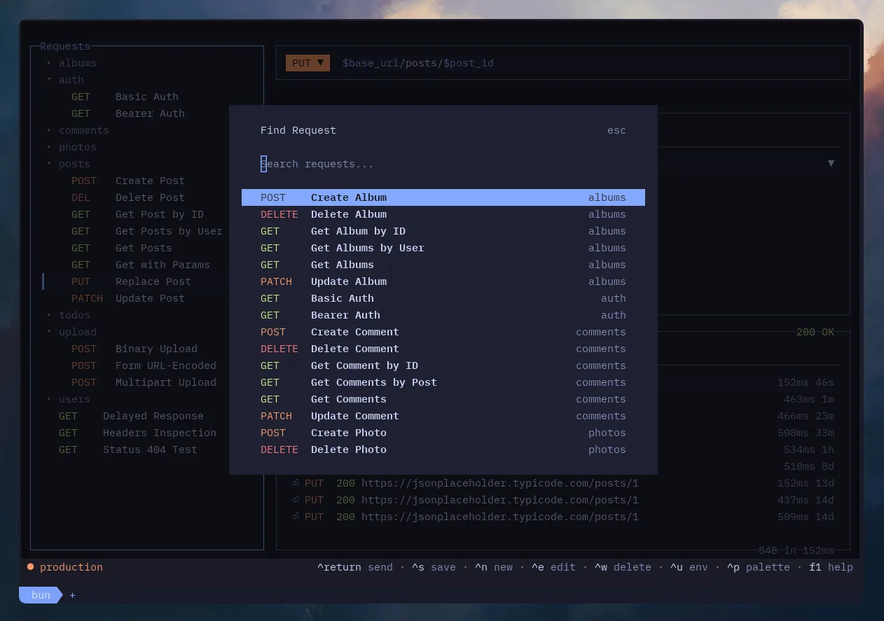
Task: Open Headers Inspection request in sidebar
Action: point(137,433)
